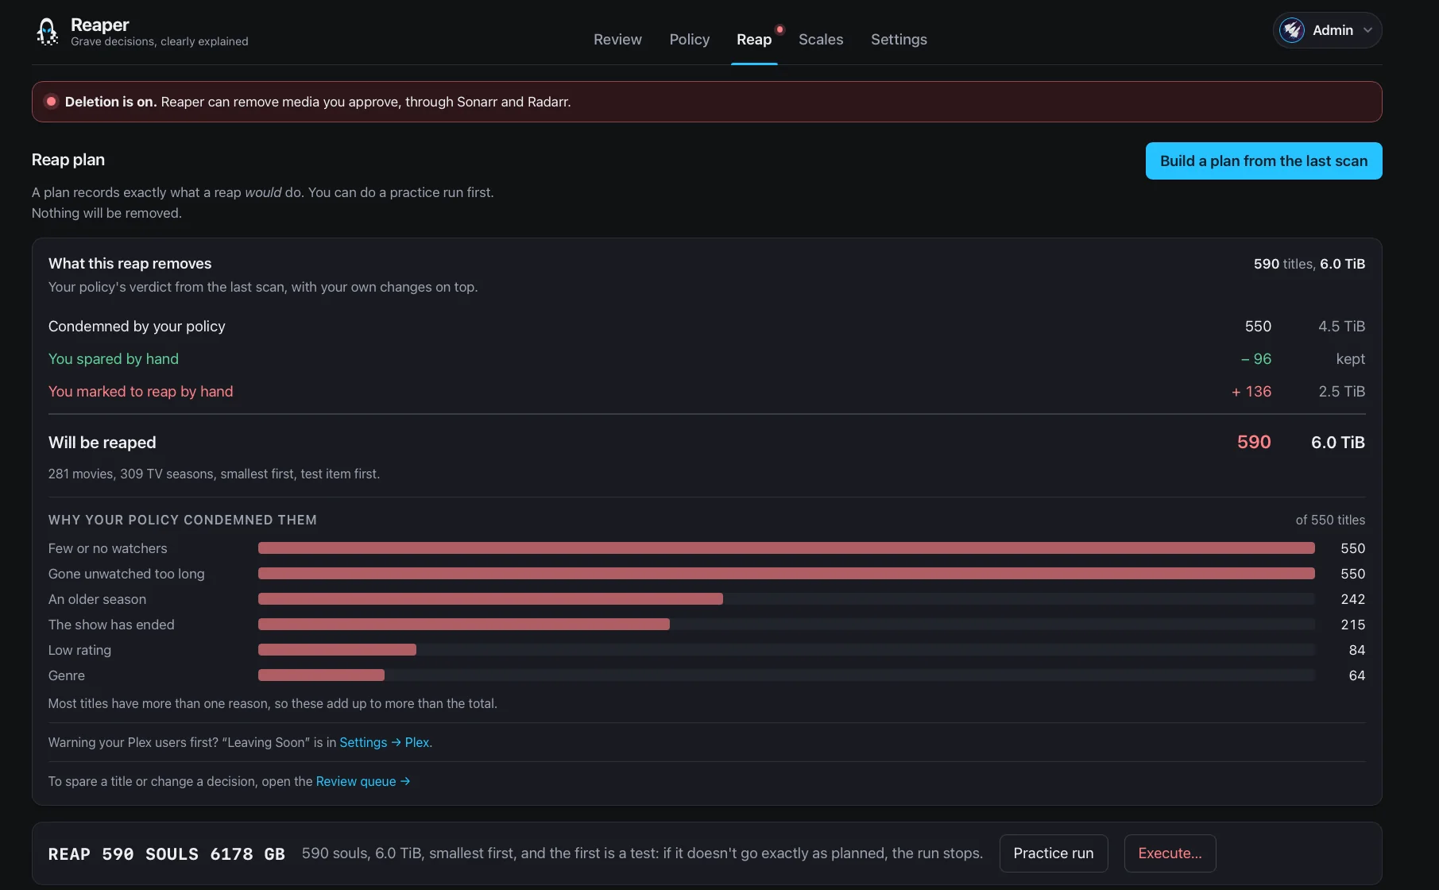Image resolution: width=1439 pixels, height=890 pixels.
Task: Click the 215 count for show ended
Action: click(x=1352, y=625)
